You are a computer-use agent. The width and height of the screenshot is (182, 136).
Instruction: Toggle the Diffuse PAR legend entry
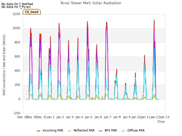(133, 130)
